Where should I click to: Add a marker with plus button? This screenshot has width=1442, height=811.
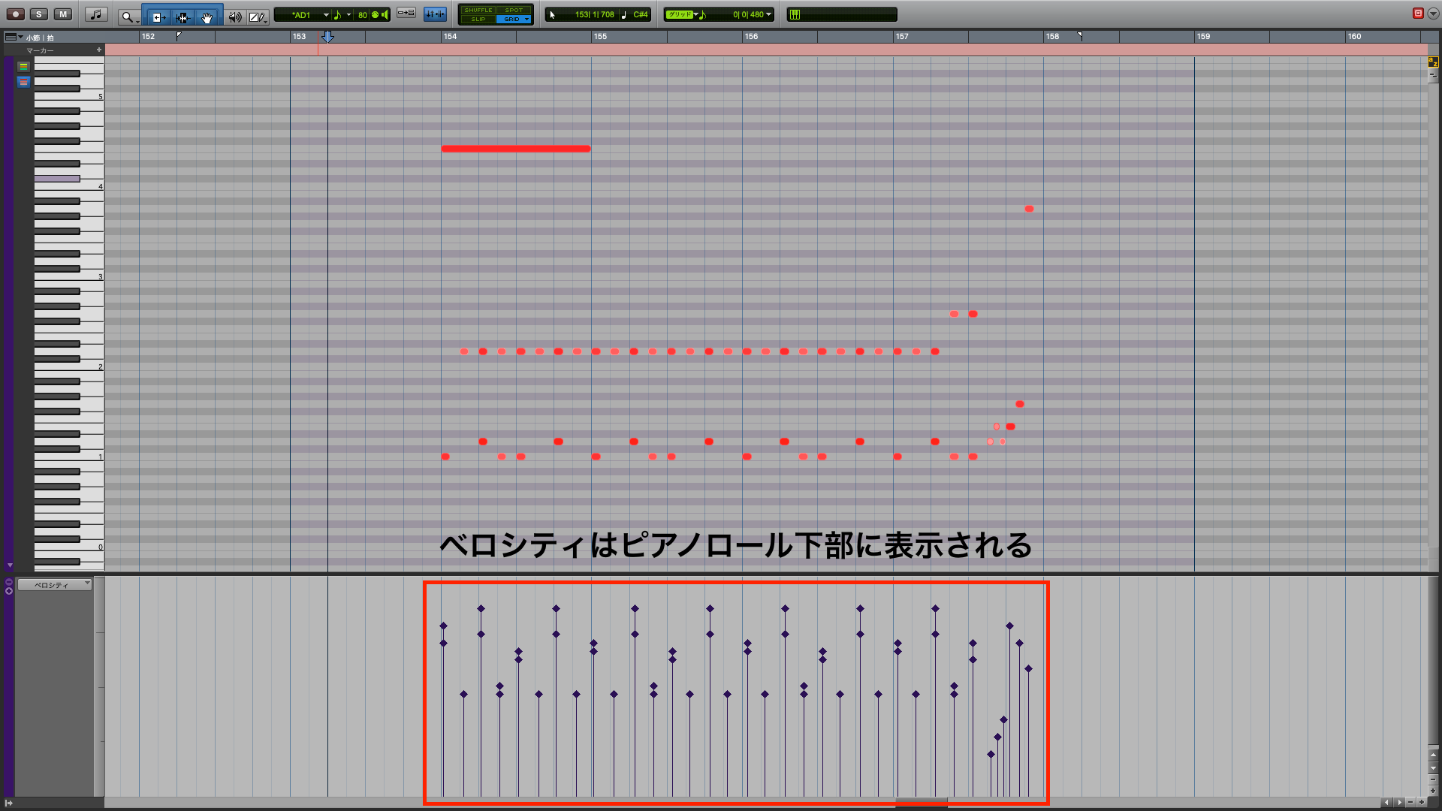98,50
